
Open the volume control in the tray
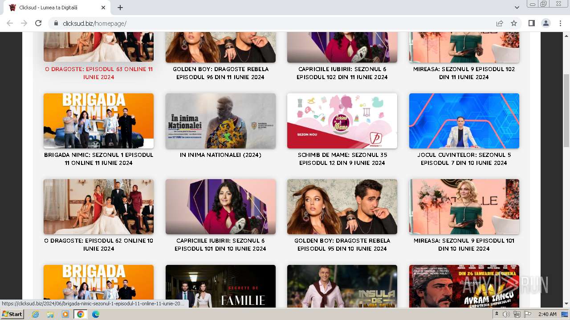pyautogui.click(x=506, y=314)
